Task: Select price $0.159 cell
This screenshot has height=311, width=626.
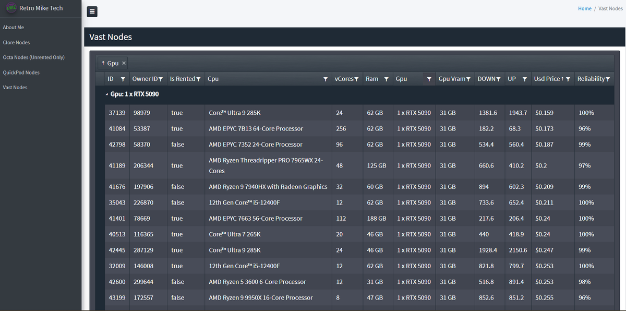Action: pos(552,113)
